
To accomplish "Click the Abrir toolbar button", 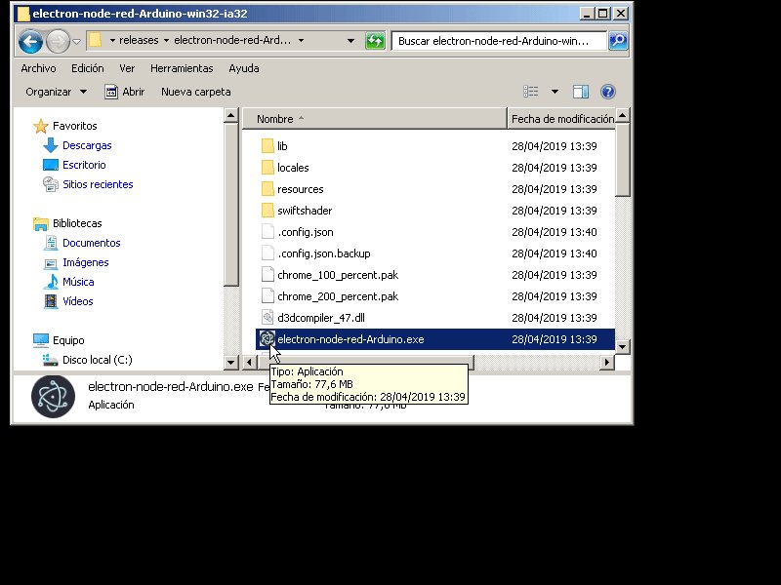I will coord(125,92).
